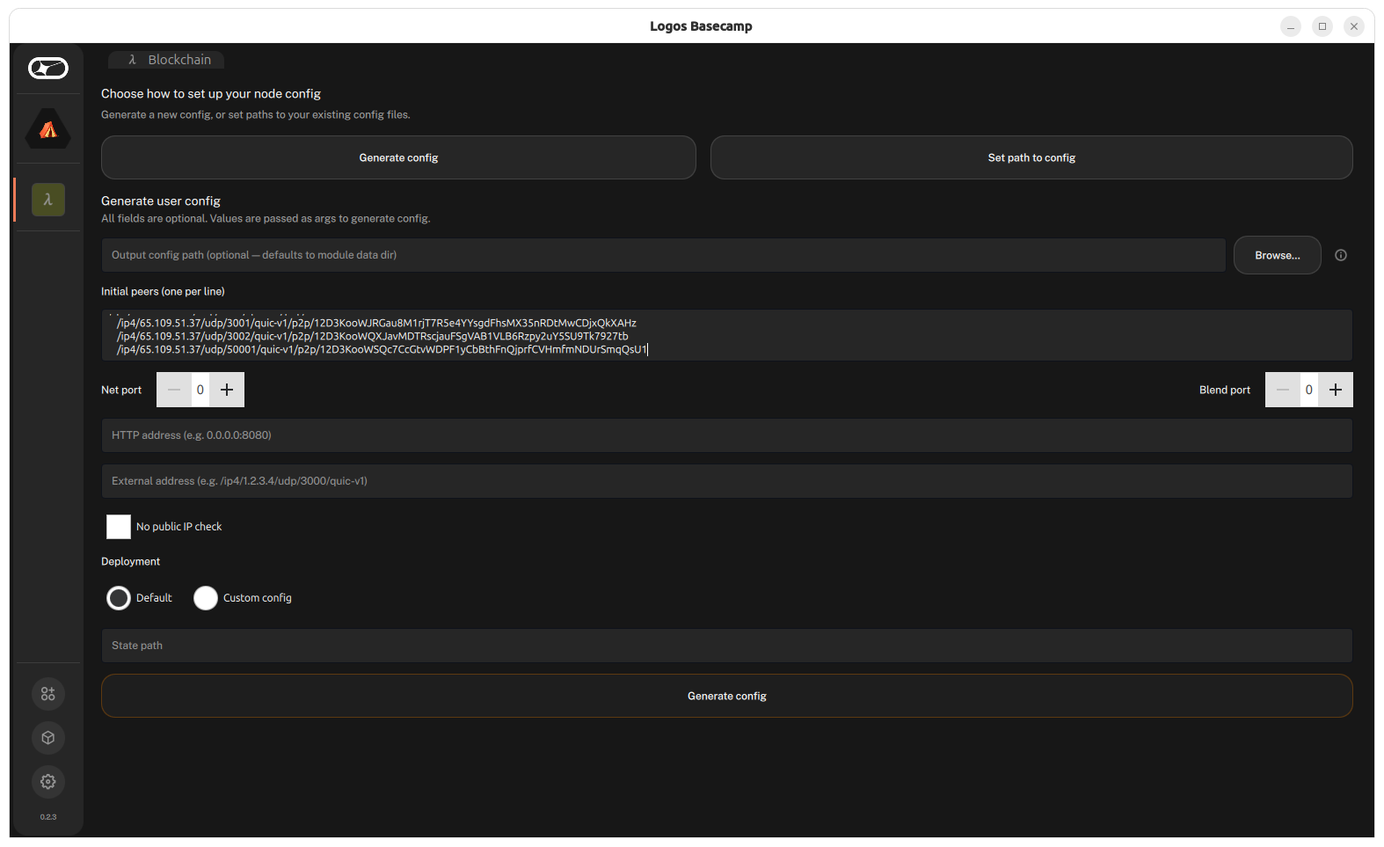Viewport: 1384px width, 847px height.
Task: Click the peer line with udp/50001
Action: (382, 349)
